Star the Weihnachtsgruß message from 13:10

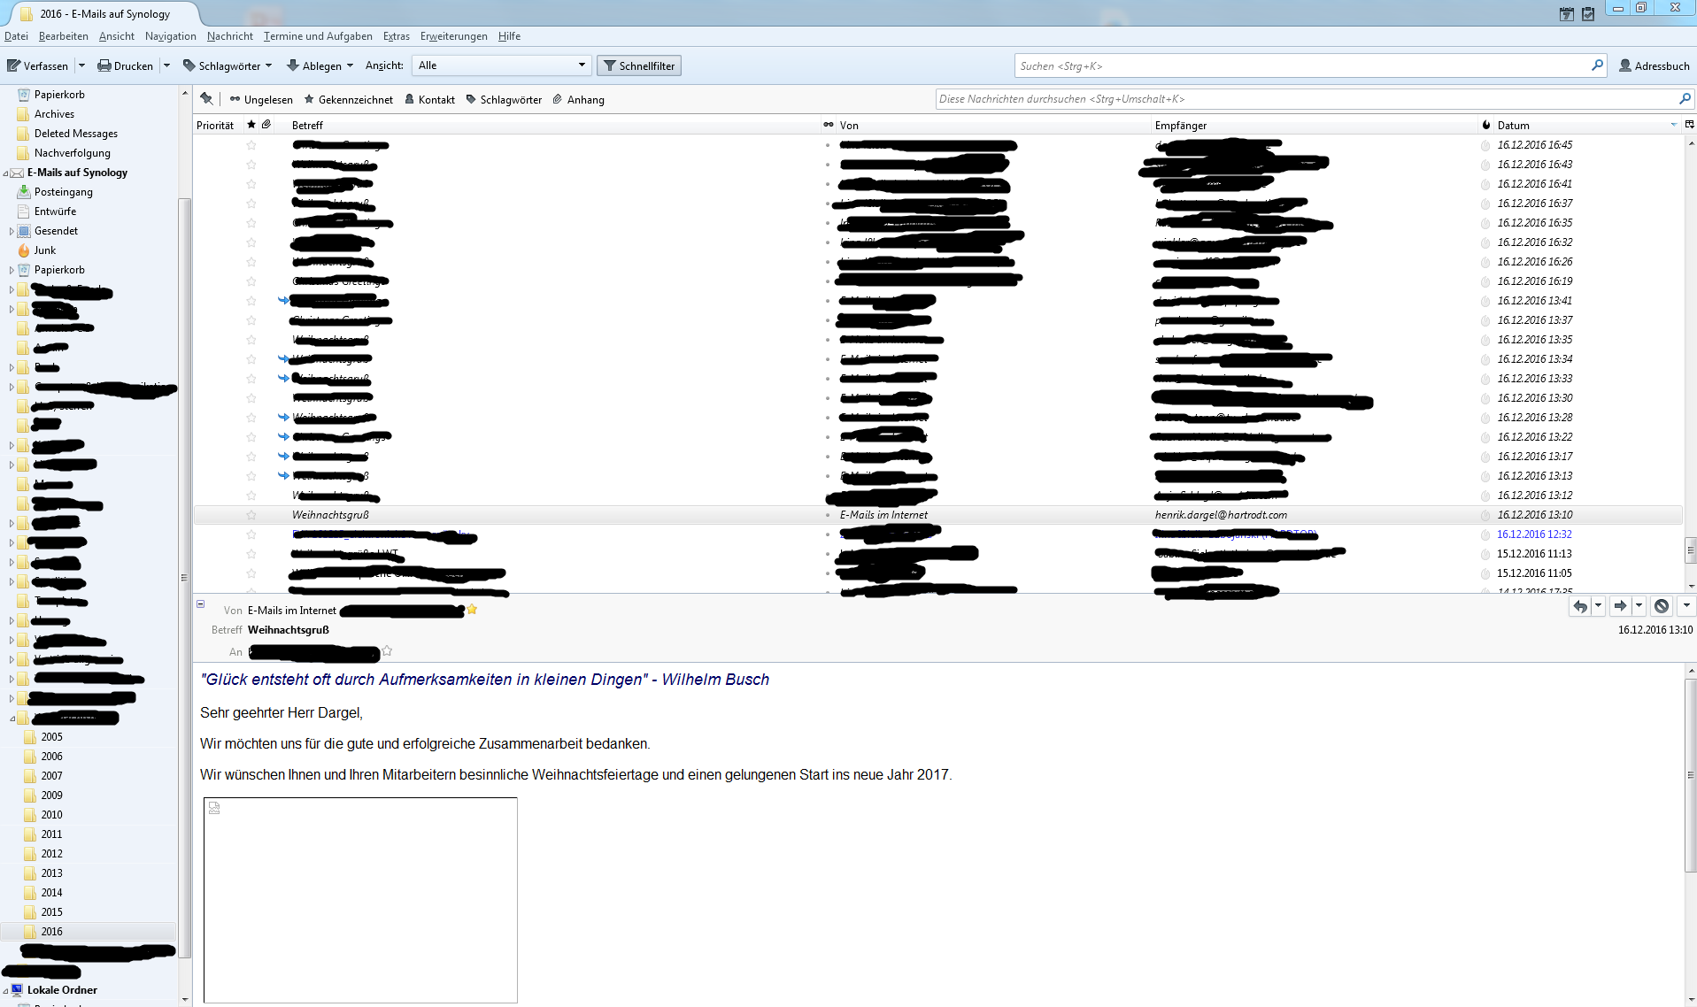tap(251, 515)
